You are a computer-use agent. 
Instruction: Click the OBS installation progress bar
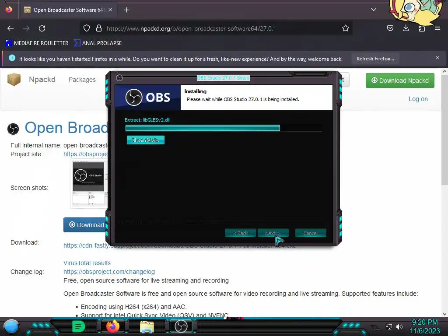224,128
